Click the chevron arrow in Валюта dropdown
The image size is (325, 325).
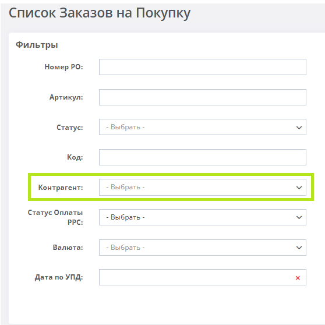click(x=299, y=248)
